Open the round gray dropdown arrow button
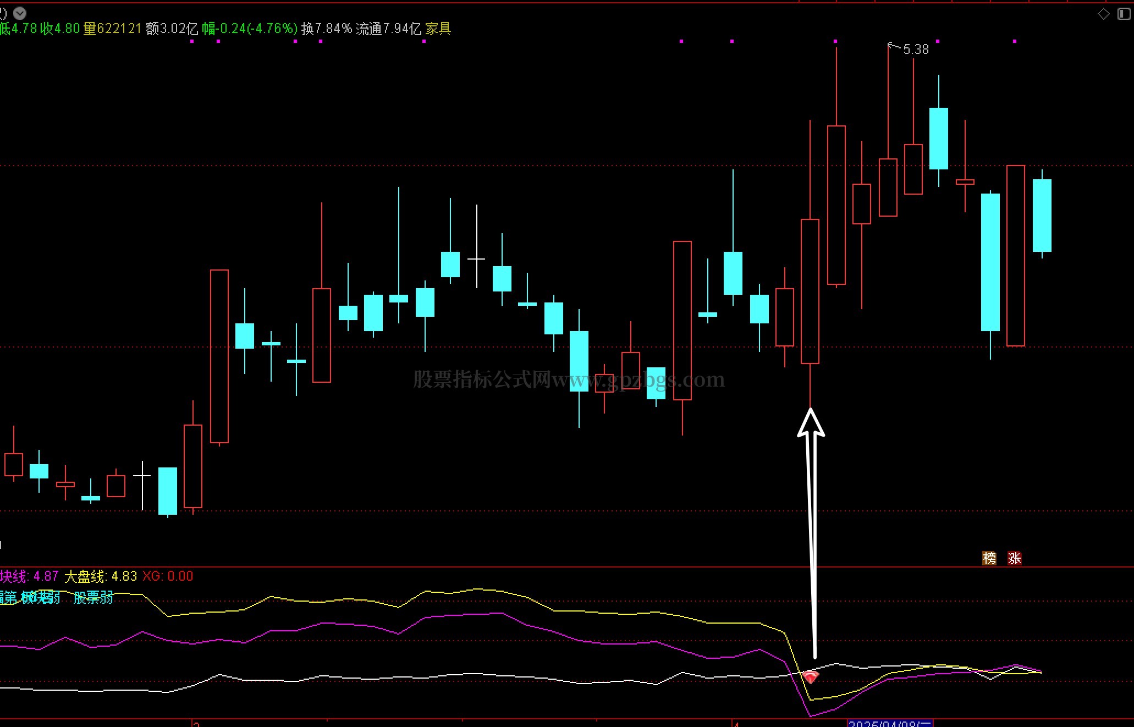 tap(20, 13)
